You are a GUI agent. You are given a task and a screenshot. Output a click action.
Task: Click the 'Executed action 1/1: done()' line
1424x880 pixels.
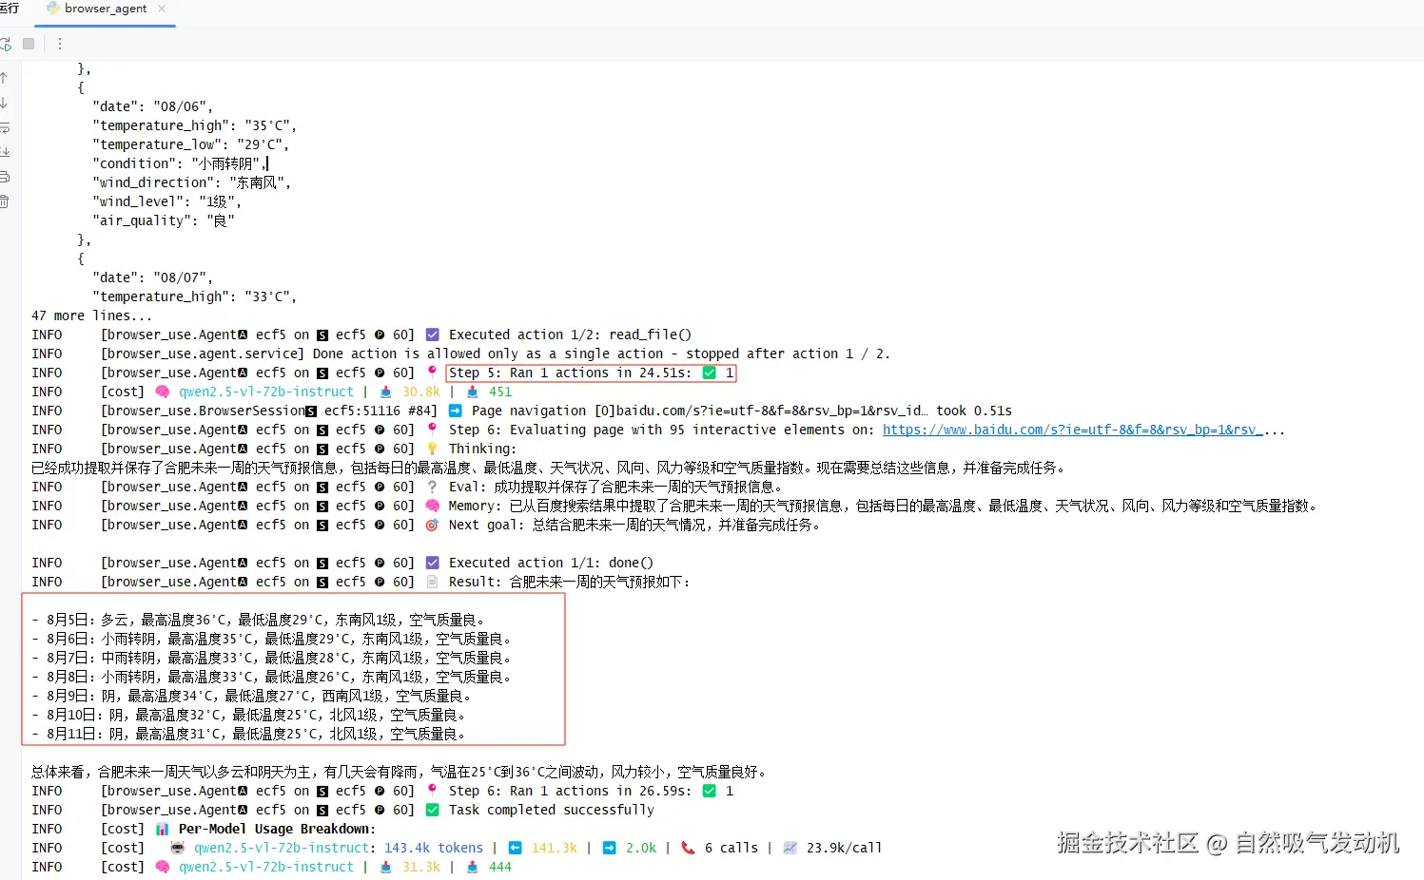[551, 563]
